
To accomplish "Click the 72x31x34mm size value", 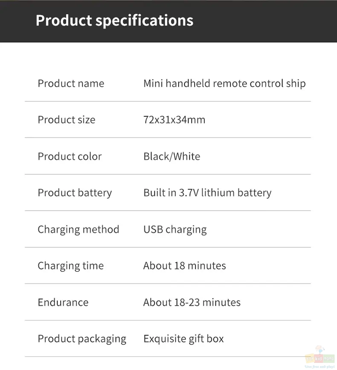I will point(174,120).
